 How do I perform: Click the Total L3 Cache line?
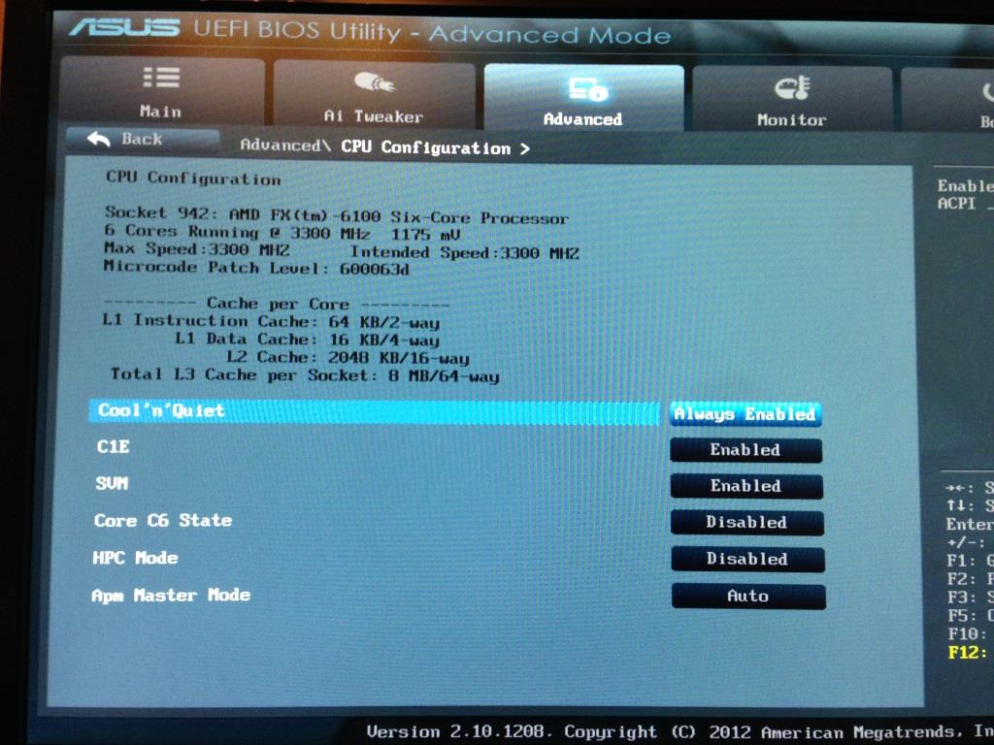(305, 375)
